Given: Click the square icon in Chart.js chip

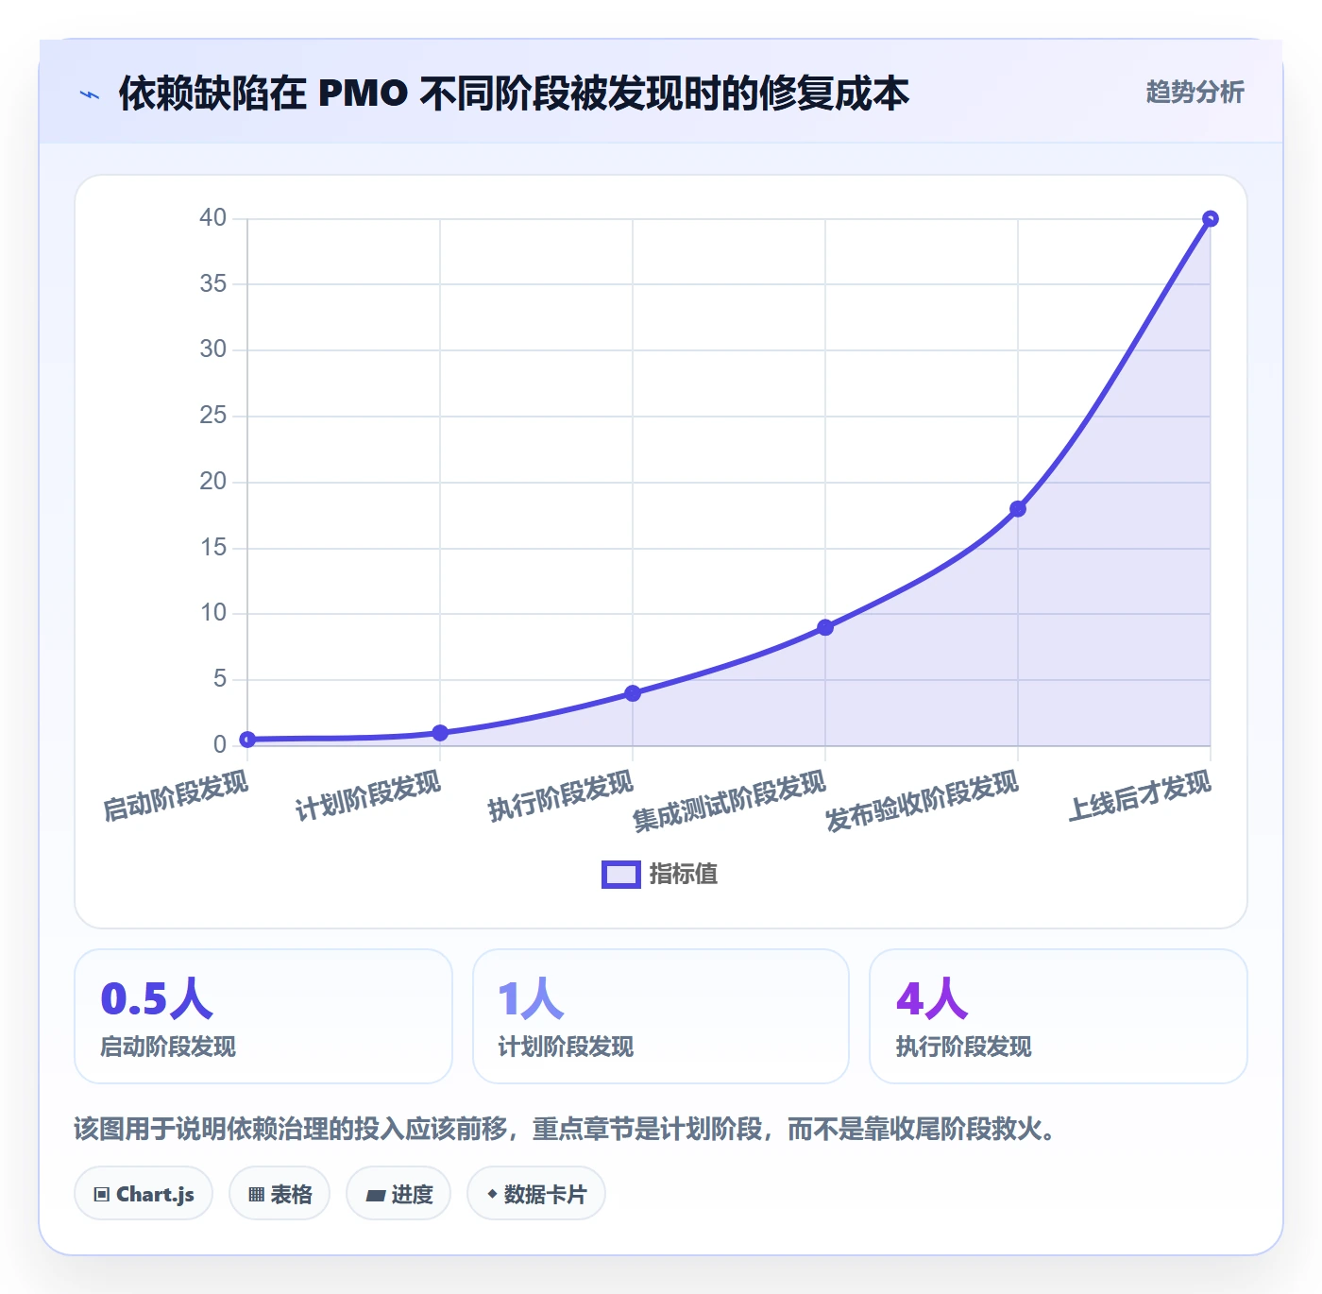Looking at the screenshot, I should point(102,1195).
